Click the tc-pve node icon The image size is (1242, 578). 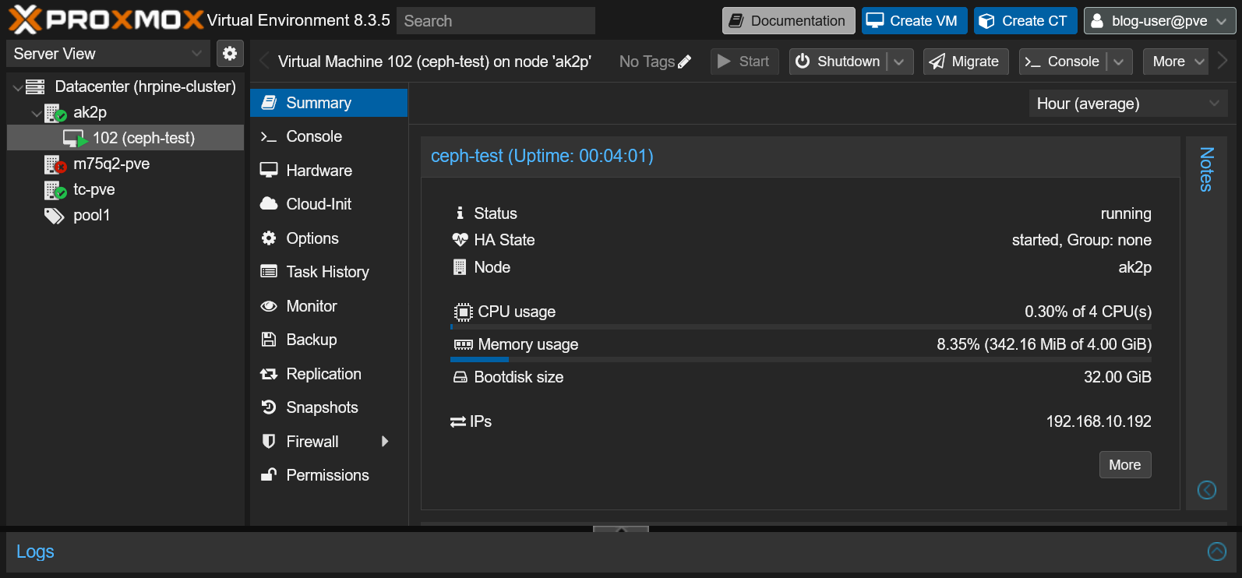pyautogui.click(x=55, y=190)
